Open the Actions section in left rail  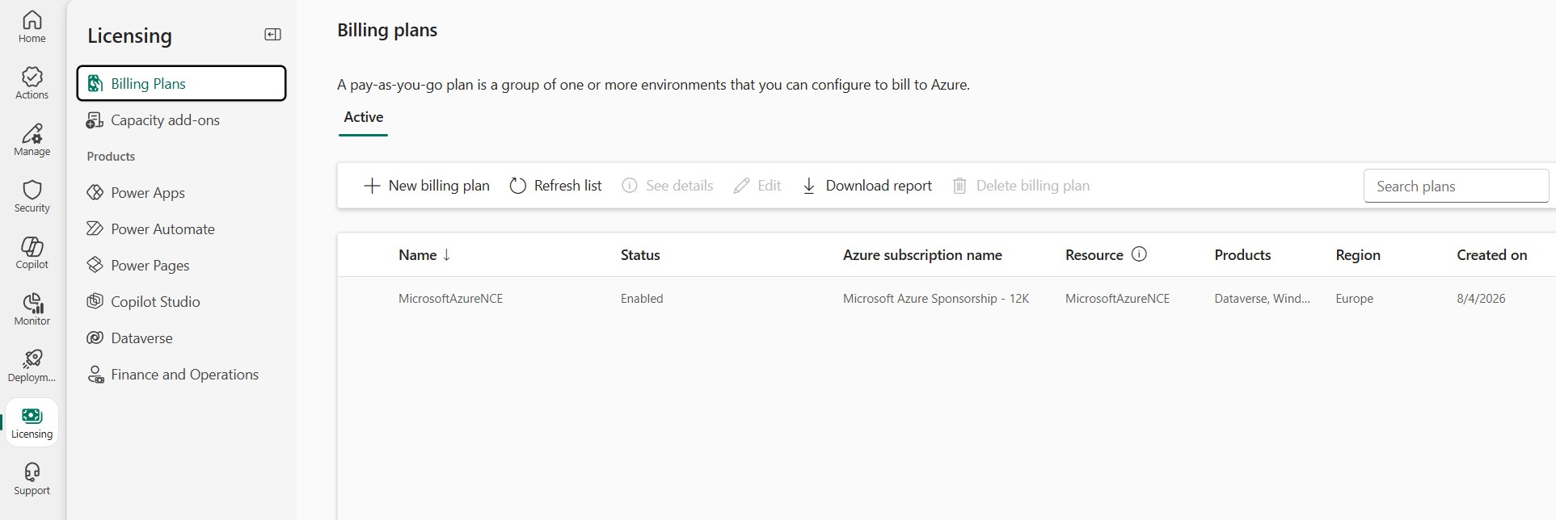tap(32, 83)
